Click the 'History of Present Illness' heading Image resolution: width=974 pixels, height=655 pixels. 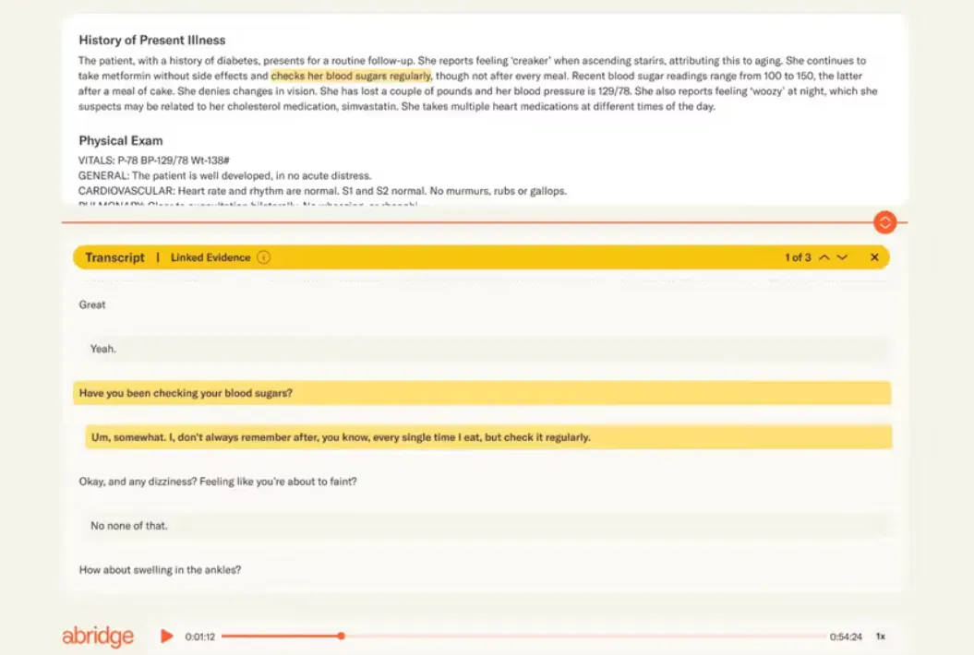[152, 40]
